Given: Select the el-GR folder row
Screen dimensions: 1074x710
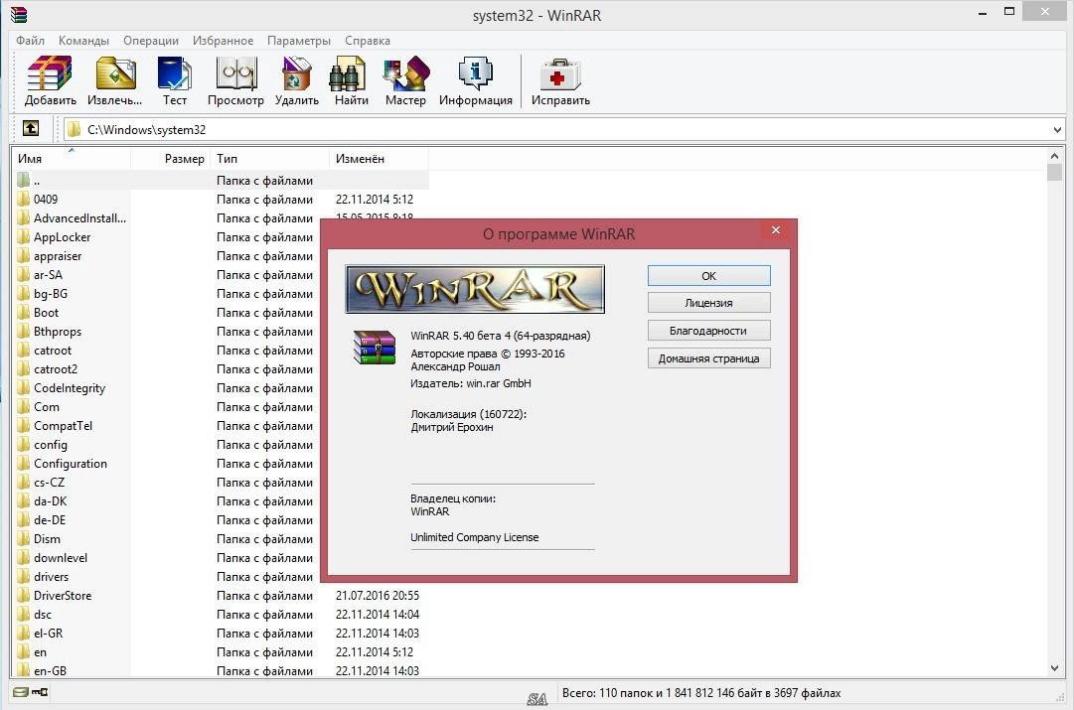Looking at the screenshot, I should click(x=221, y=634).
